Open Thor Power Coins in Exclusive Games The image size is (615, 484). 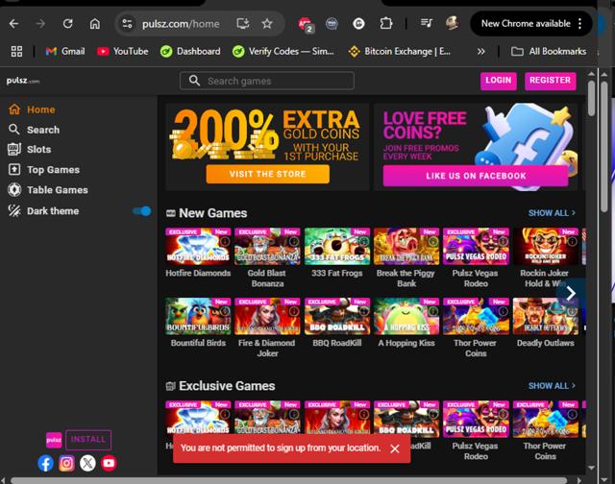pyautogui.click(x=545, y=419)
